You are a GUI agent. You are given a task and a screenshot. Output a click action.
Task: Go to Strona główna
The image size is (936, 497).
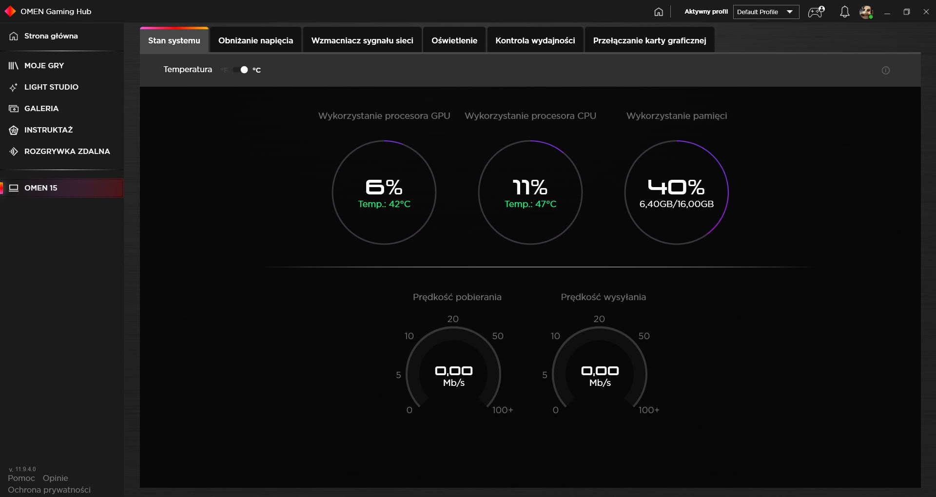click(x=62, y=36)
